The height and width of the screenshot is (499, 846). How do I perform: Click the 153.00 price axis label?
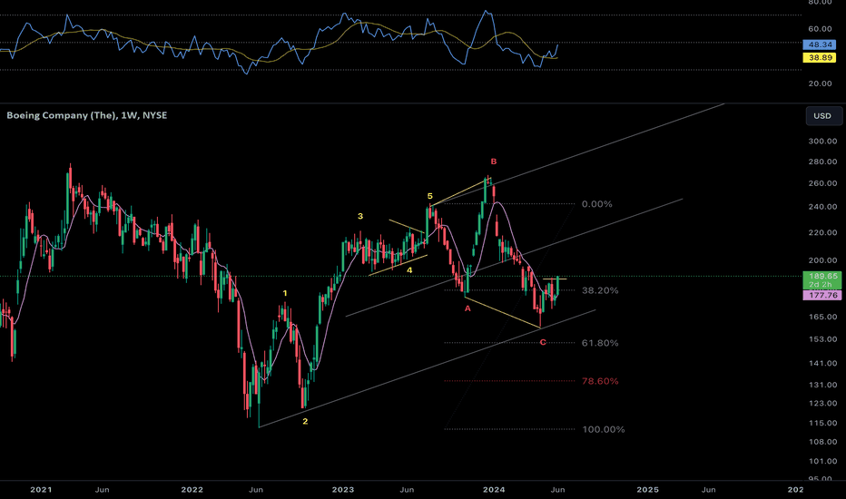point(822,339)
